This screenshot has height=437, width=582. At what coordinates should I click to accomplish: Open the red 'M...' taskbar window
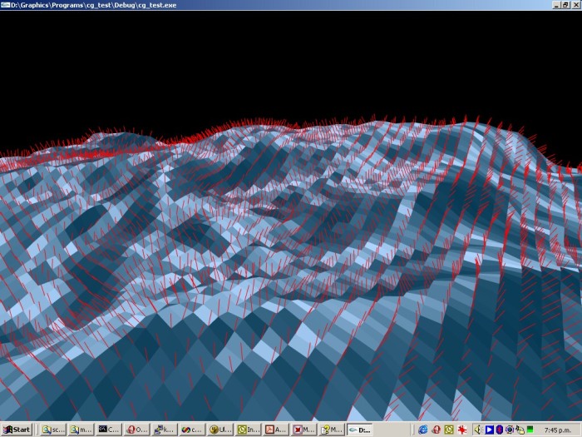[303, 430]
